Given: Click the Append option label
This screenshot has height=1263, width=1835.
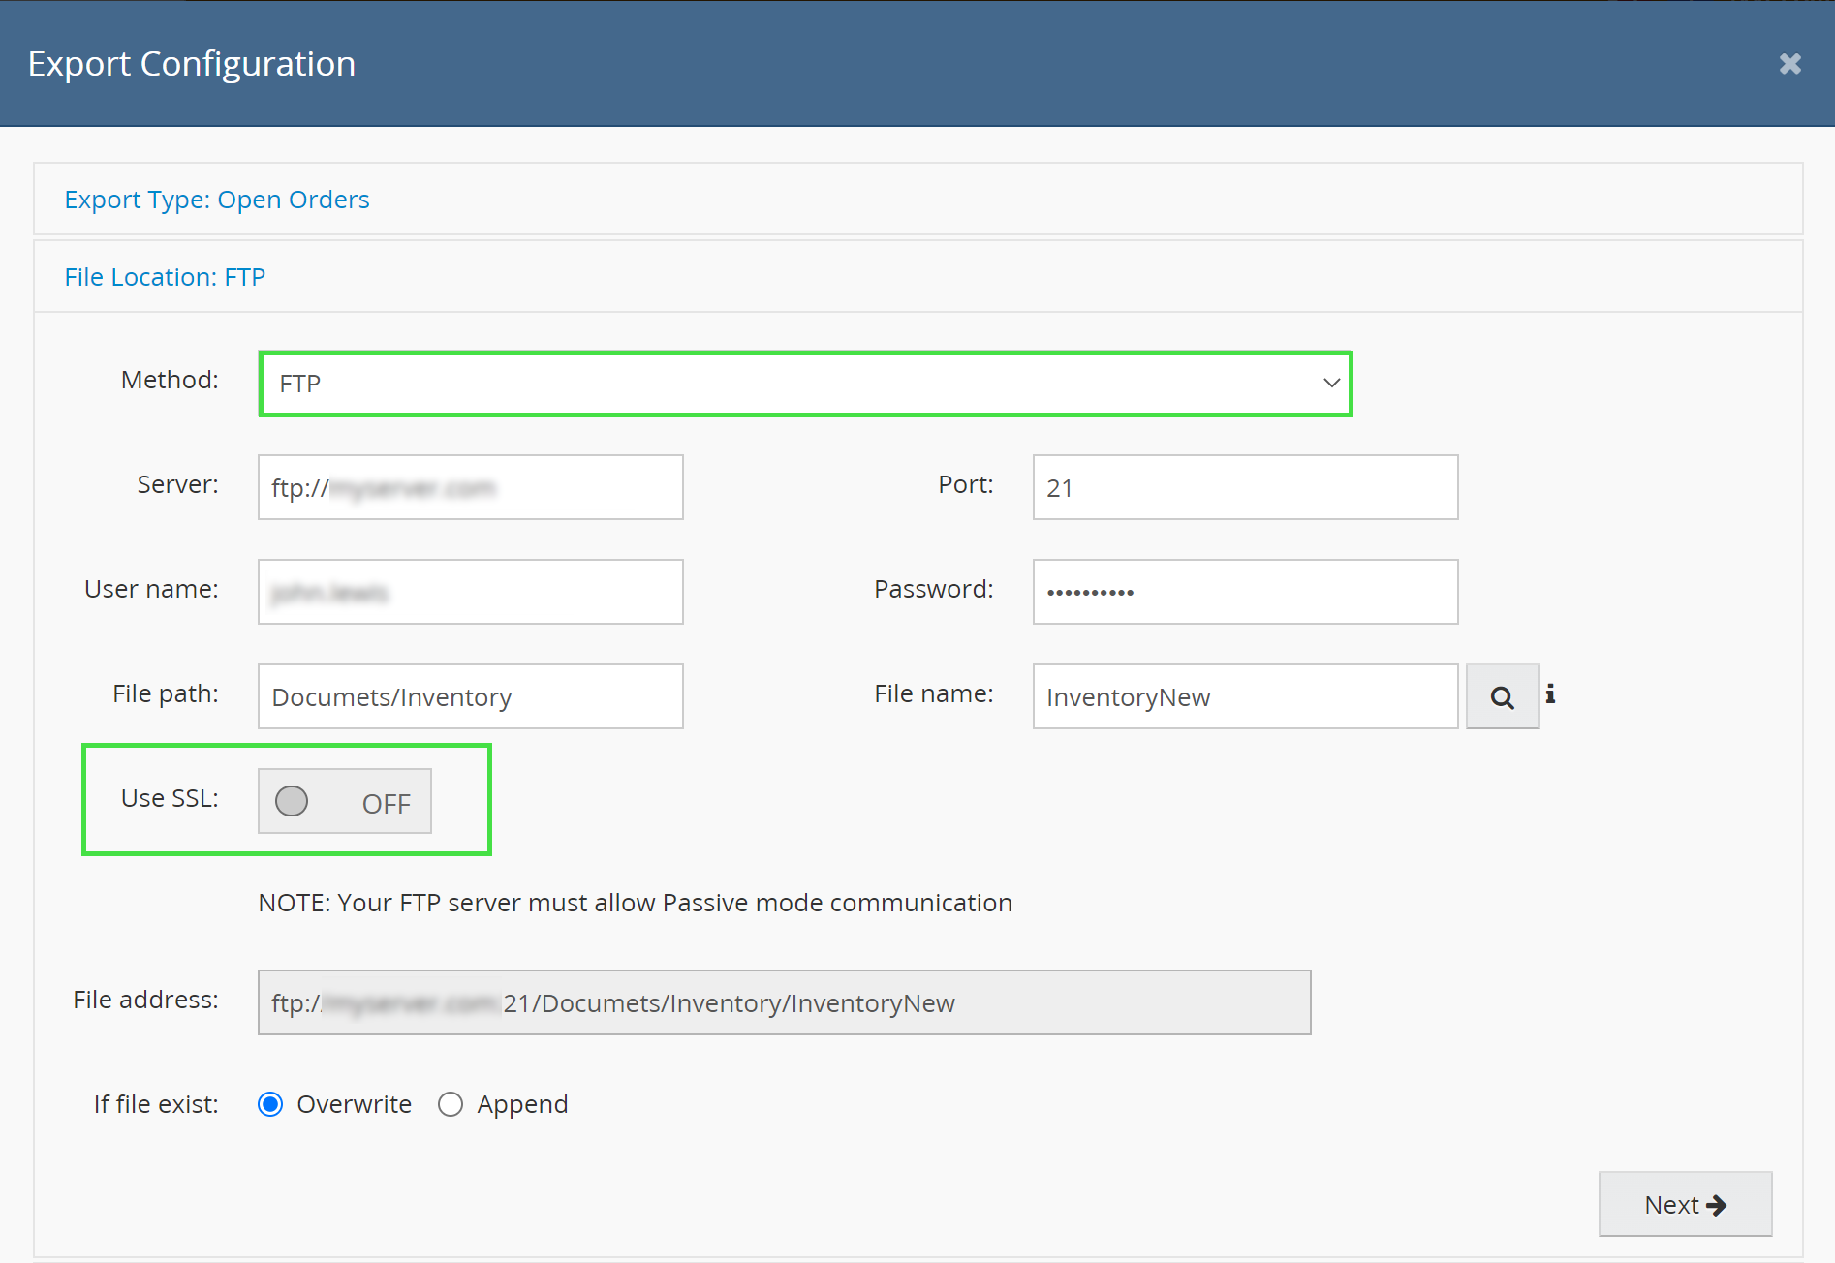Looking at the screenshot, I should pos(522,1104).
